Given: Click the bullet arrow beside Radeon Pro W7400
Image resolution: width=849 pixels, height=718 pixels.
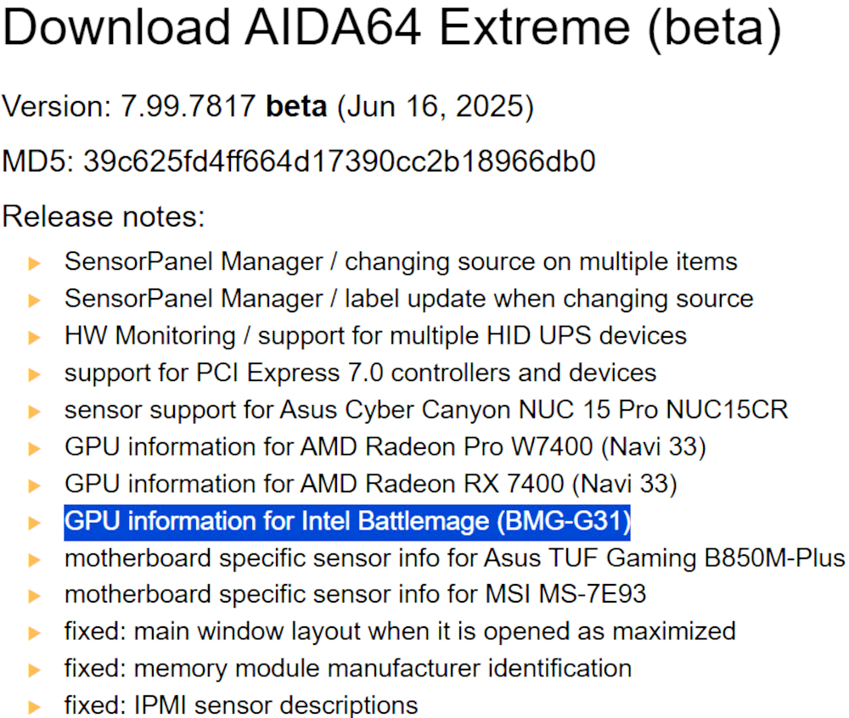Looking at the screenshot, I should (34, 449).
